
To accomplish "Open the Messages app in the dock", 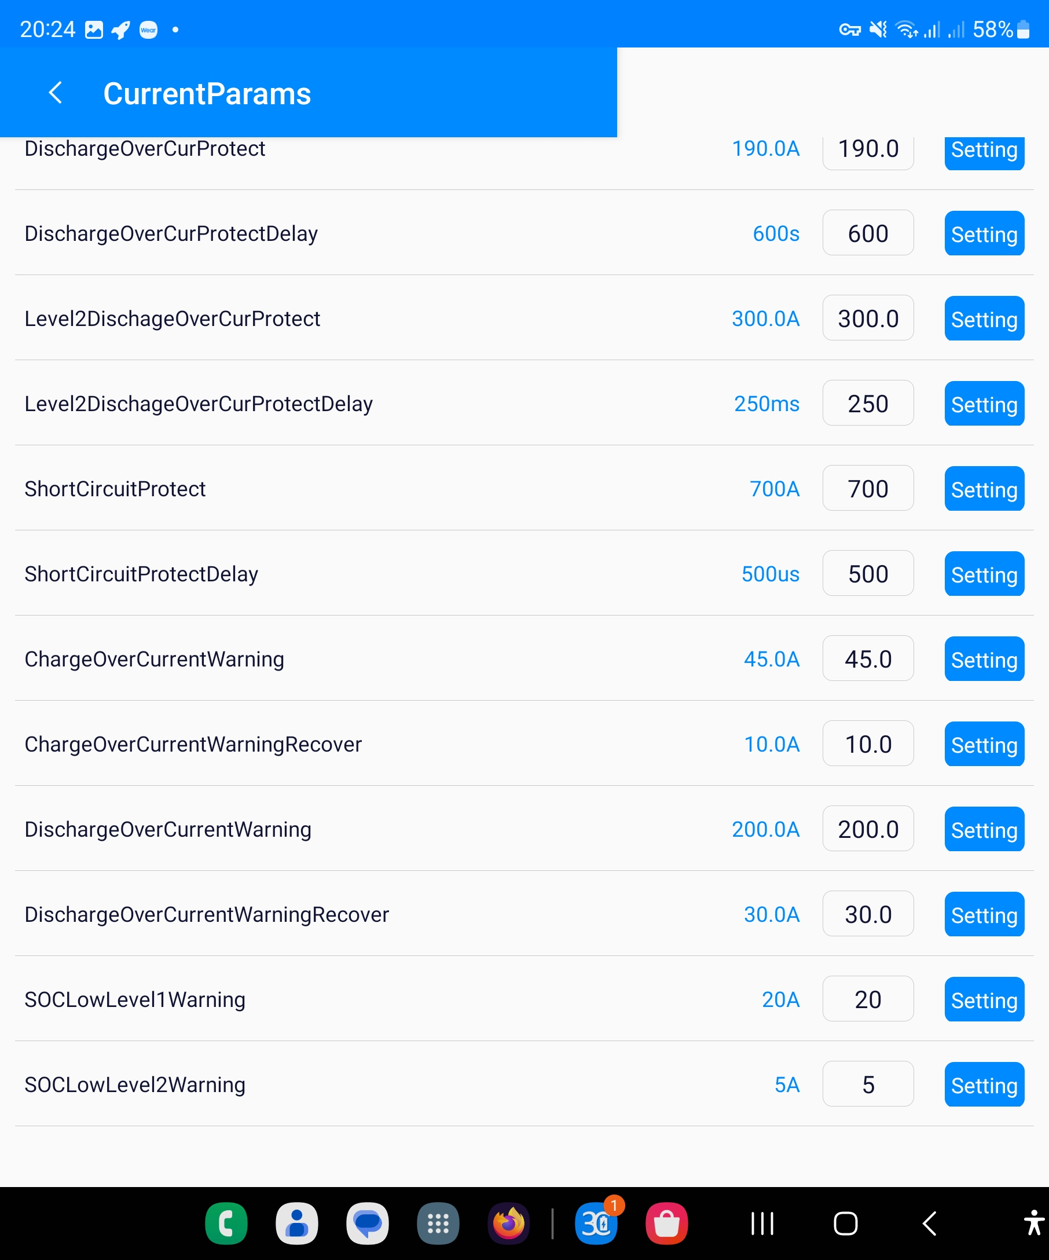I will pyautogui.click(x=367, y=1223).
